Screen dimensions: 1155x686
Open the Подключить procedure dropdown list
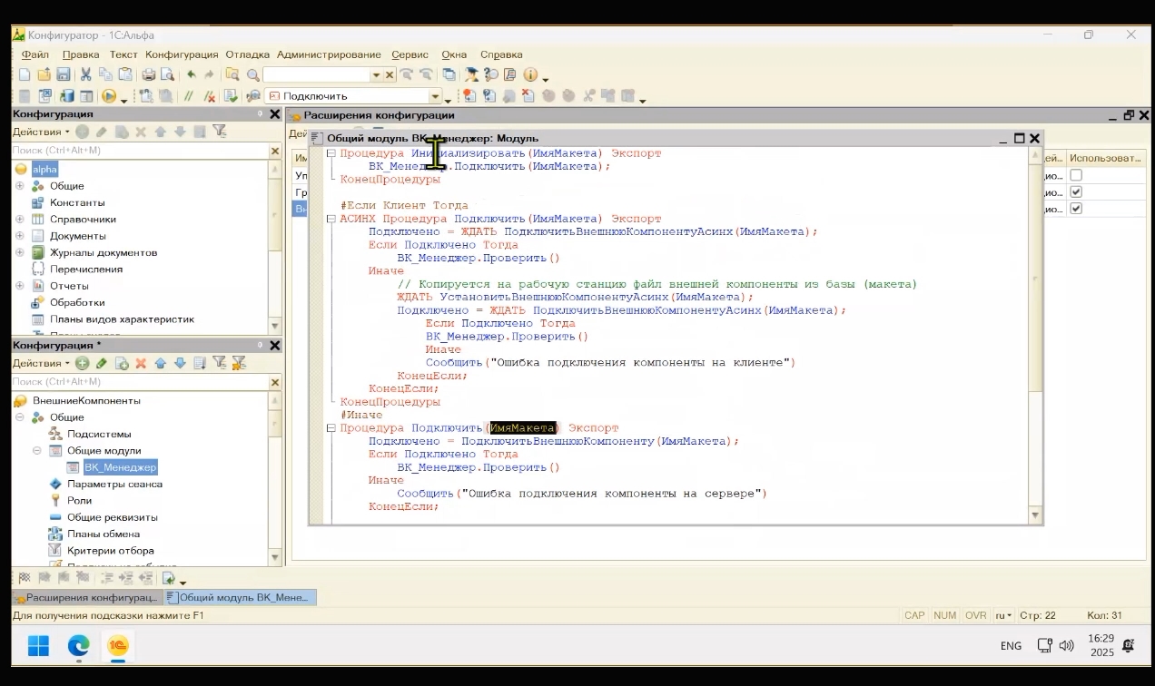coord(435,96)
